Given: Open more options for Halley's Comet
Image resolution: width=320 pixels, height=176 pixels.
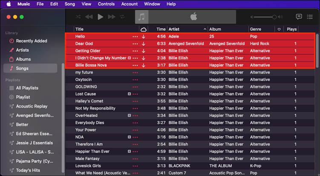Looking at the screenshot, I should click(x=135, y=101).
